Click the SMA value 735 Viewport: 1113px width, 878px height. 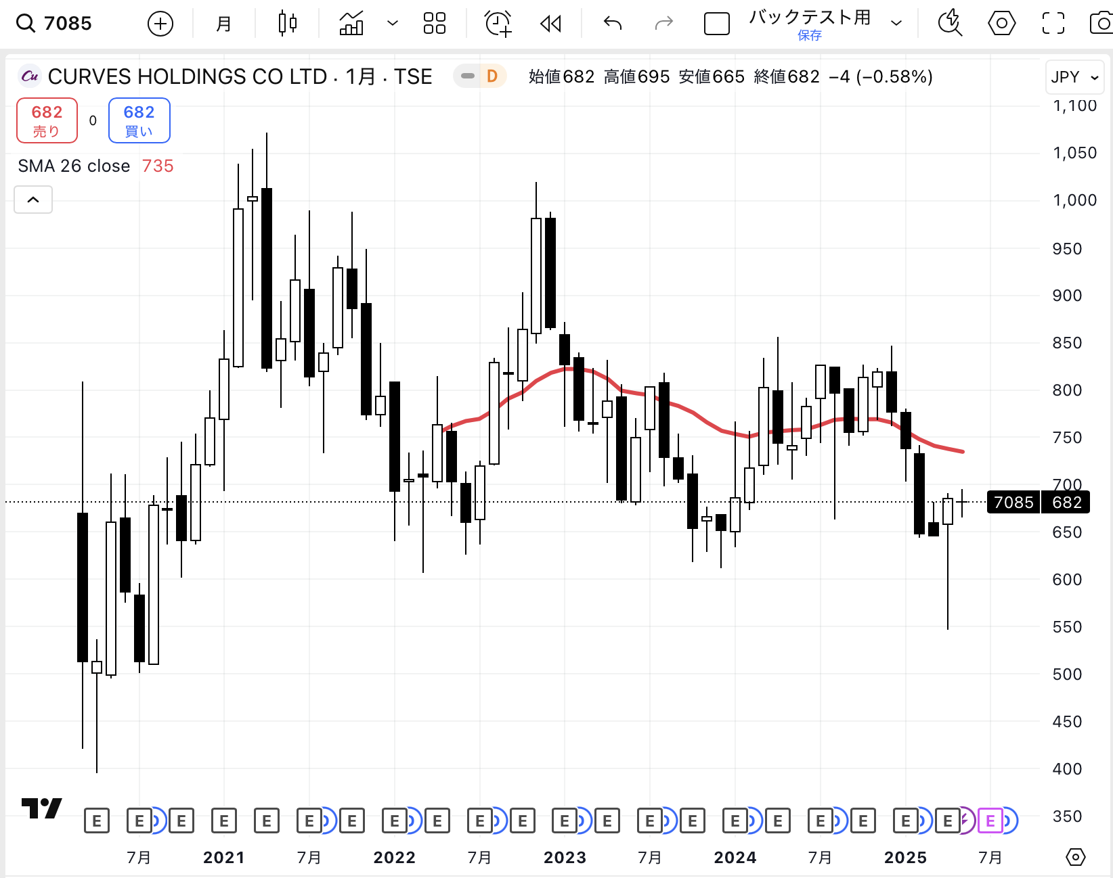(x=158, y=166)
